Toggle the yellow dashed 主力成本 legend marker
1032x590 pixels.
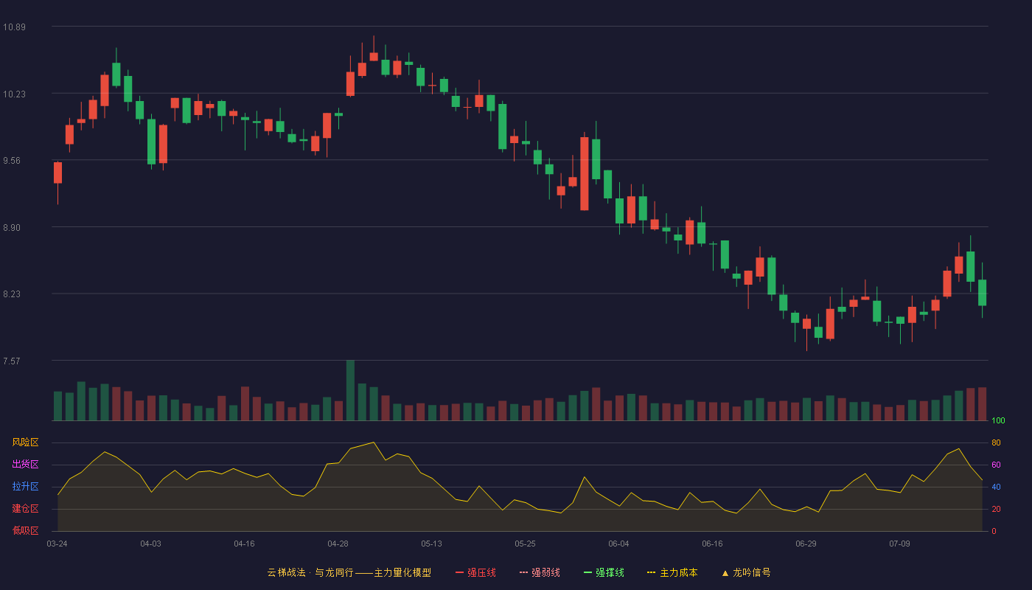tap(652, 572)
